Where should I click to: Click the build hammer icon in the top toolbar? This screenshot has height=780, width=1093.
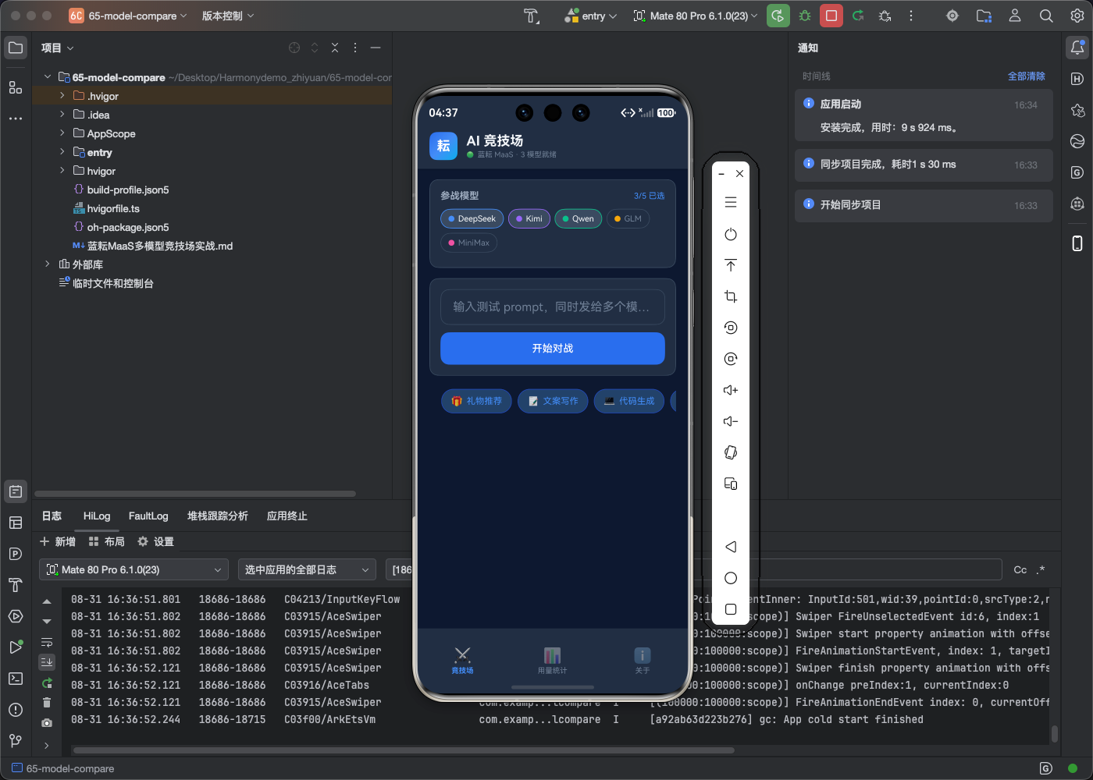[x=532, y=16]
